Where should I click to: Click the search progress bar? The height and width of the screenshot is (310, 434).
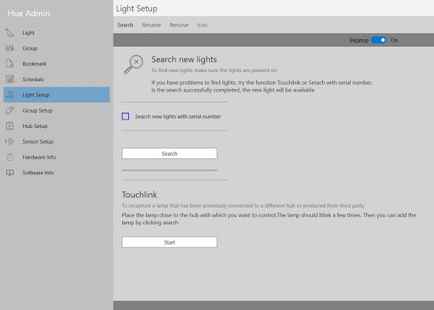point(170,170)
